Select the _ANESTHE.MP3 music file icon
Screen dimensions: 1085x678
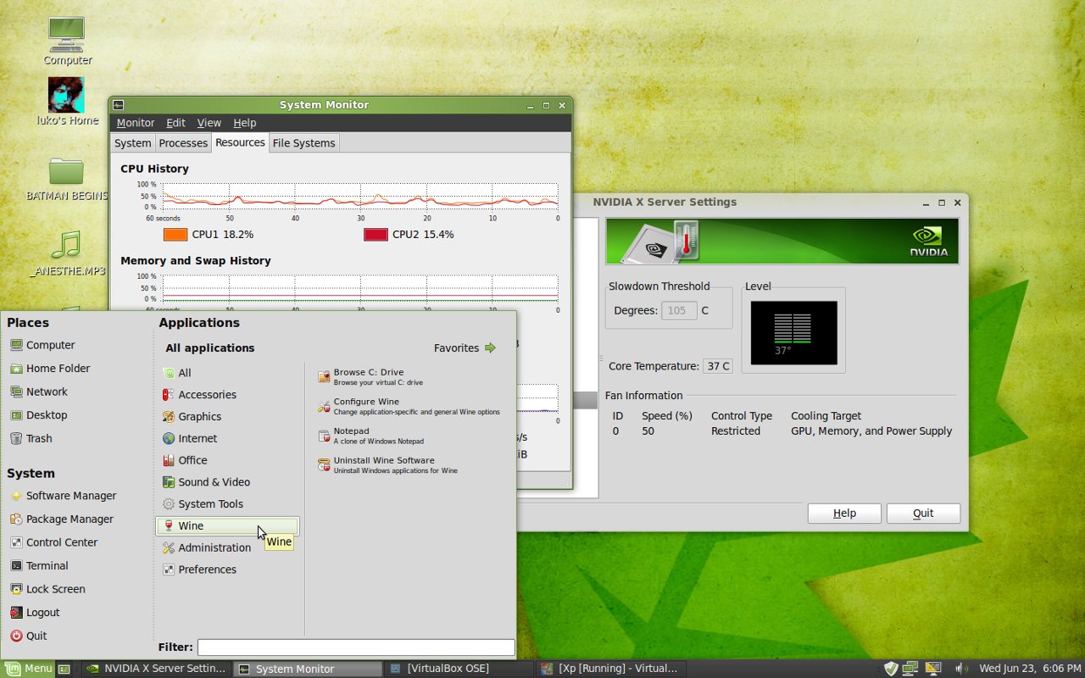(x=66, y=253)
